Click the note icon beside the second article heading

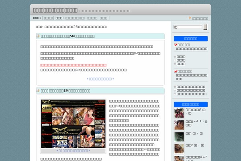(38, 91)
